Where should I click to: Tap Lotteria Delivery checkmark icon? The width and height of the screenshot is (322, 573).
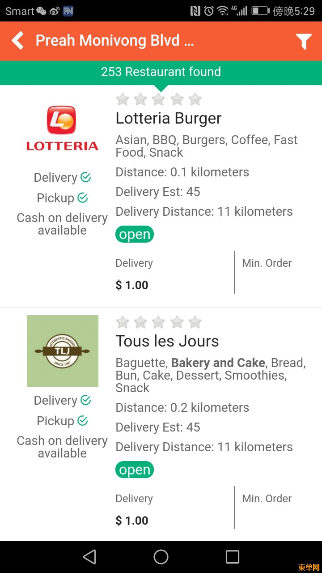86,177
